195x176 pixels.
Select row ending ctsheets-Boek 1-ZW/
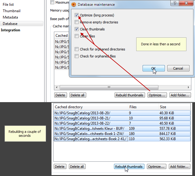pos(122,134)
